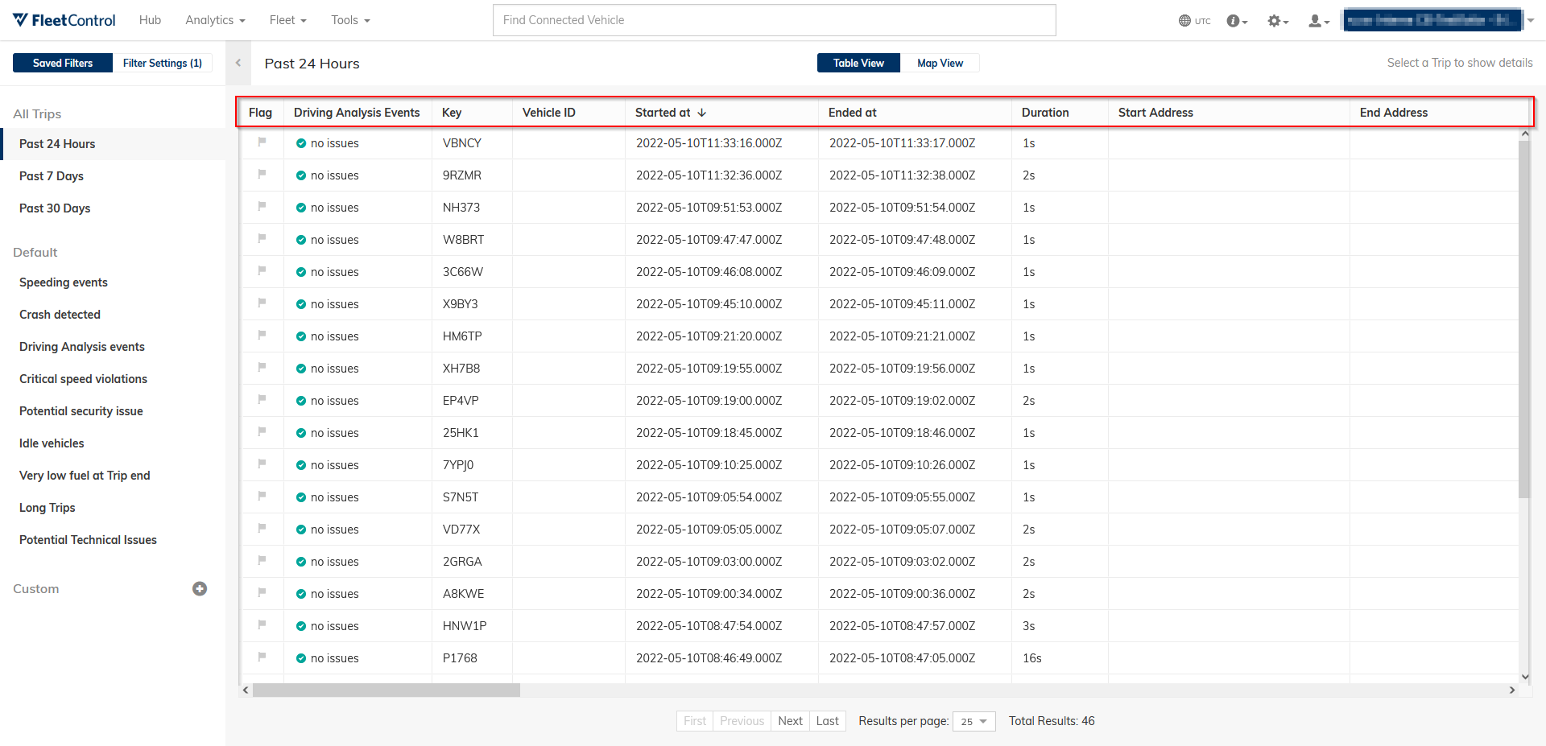The image size is (1546, 746).
Task: Select the Past 24 Hours filter
Action: pos(113,144)
